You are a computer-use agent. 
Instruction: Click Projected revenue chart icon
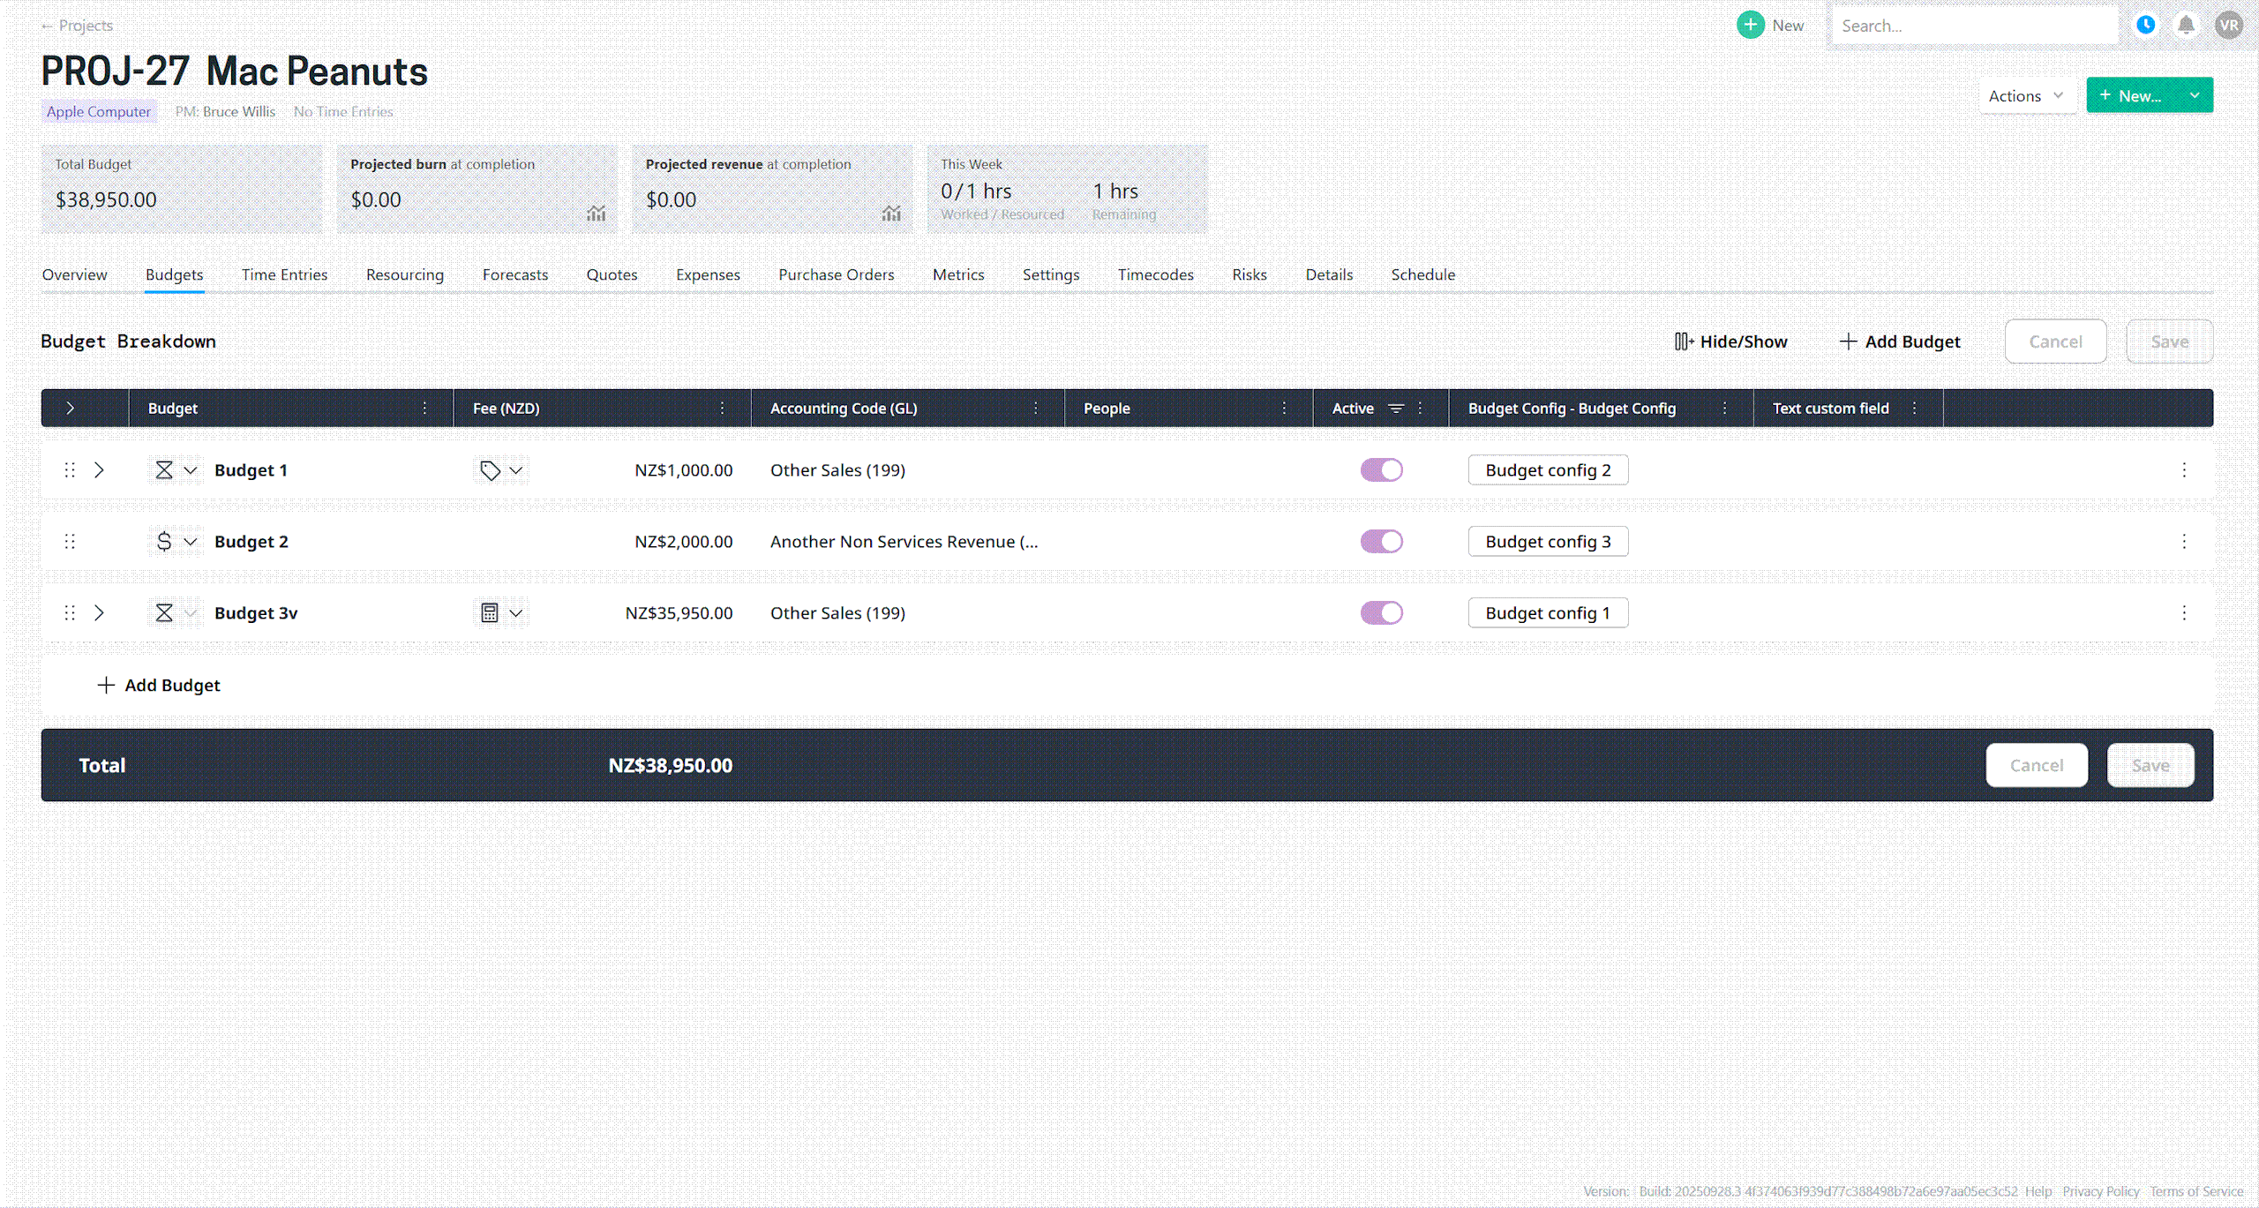(891, 213)
